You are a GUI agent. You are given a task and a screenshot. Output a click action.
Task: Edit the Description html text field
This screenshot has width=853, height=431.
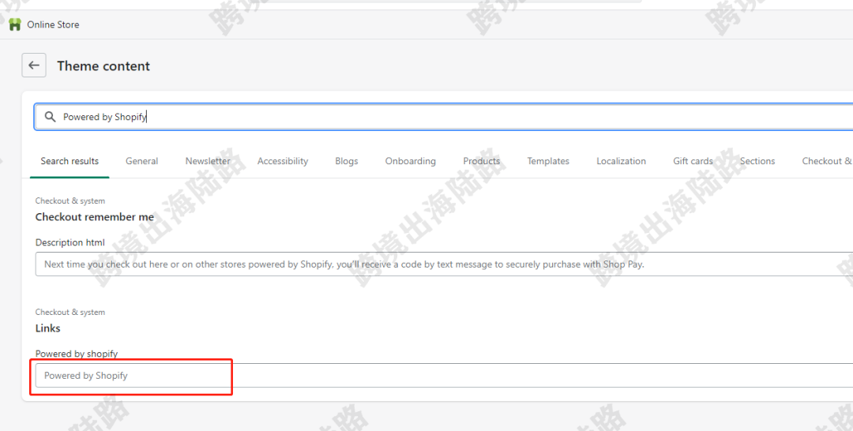pos(444,264)
